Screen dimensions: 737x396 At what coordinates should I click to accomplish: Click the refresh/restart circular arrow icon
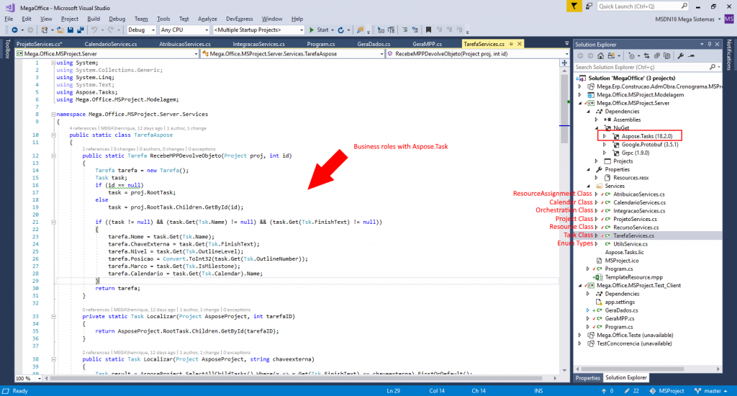340,30
